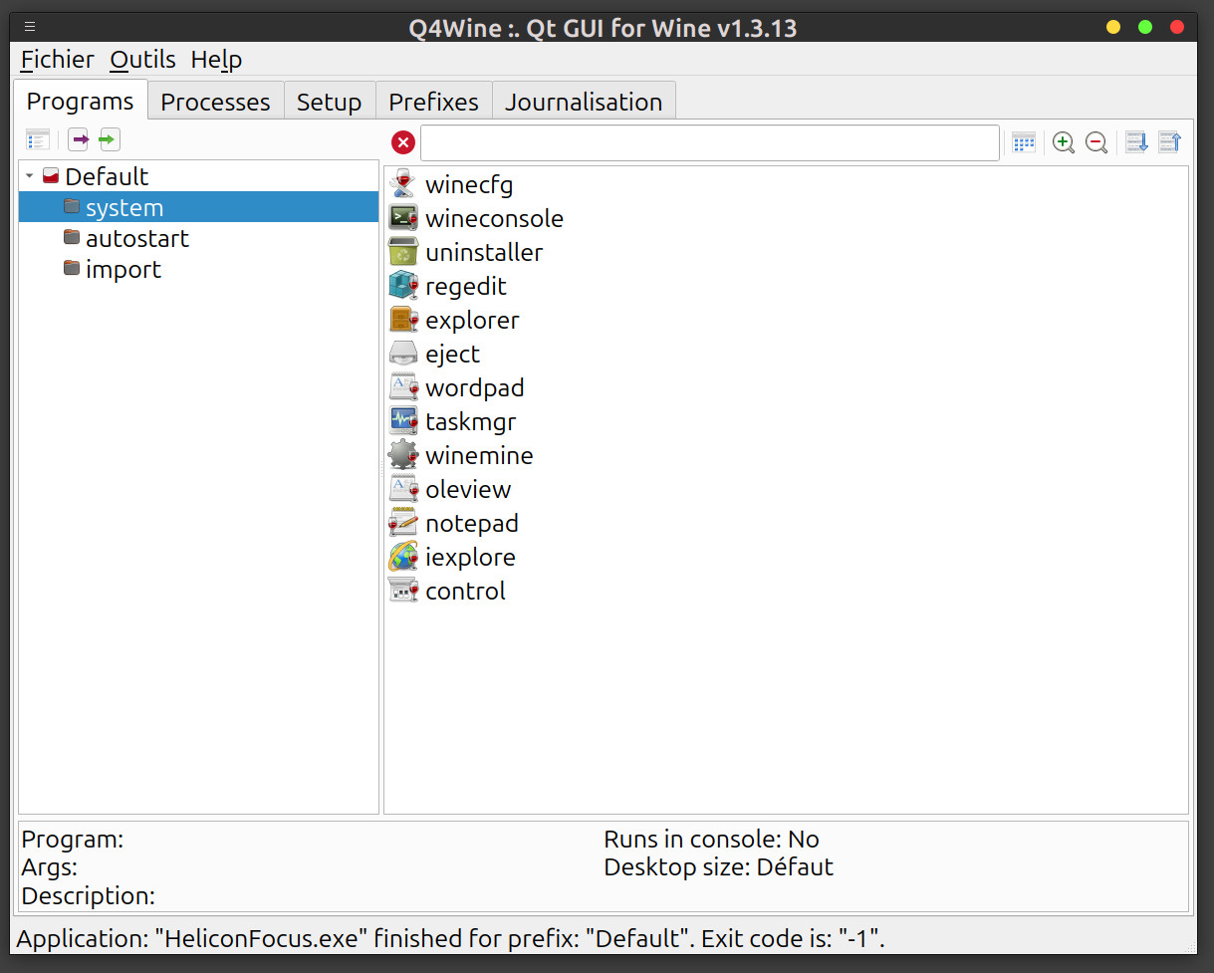Screen dimensions: 1214x973
Task: Select the taskmgr program icon
Action: pyautogui.click(x=402, y=421)
